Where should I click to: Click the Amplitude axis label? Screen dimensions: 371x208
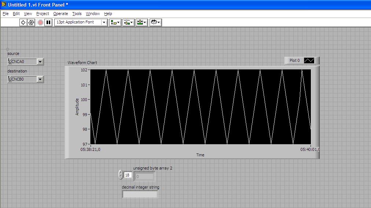coord(77,107)
